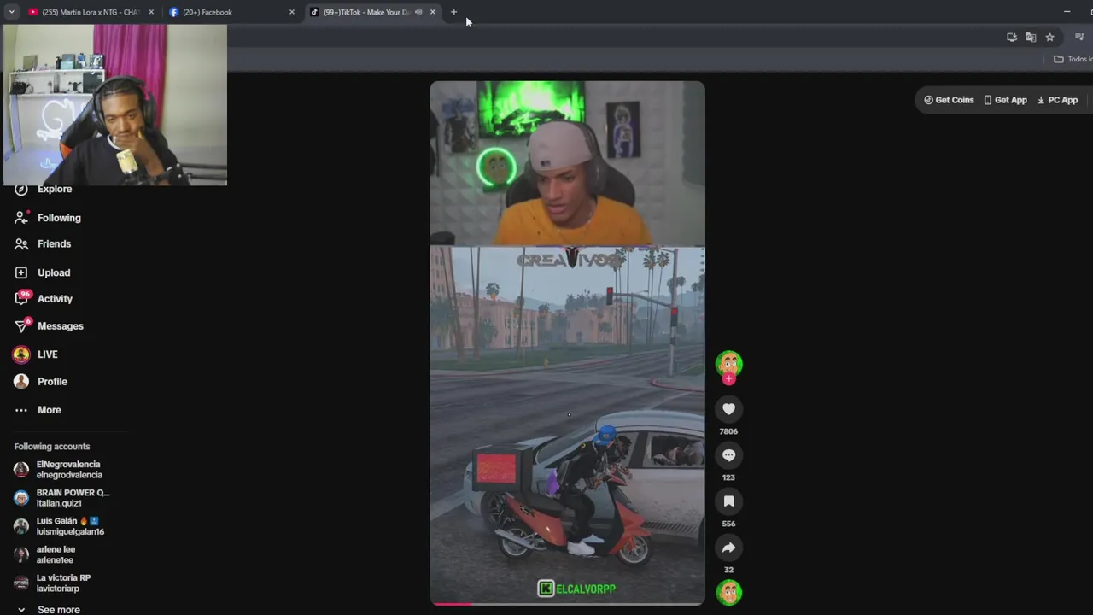This screenshot has height=615, width=1093.
Task: Share the video with the arrow icon
Action: point(728,548)
